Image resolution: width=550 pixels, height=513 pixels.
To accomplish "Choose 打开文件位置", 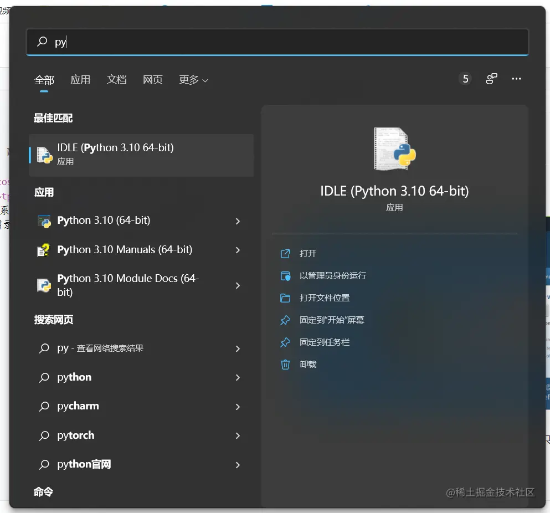I will (x=325, y=298).
